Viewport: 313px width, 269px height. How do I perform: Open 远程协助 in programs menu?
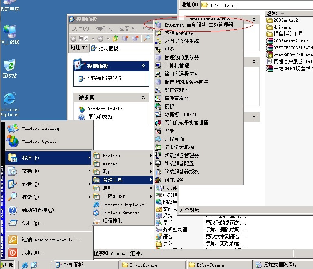[x=123, y=221]
